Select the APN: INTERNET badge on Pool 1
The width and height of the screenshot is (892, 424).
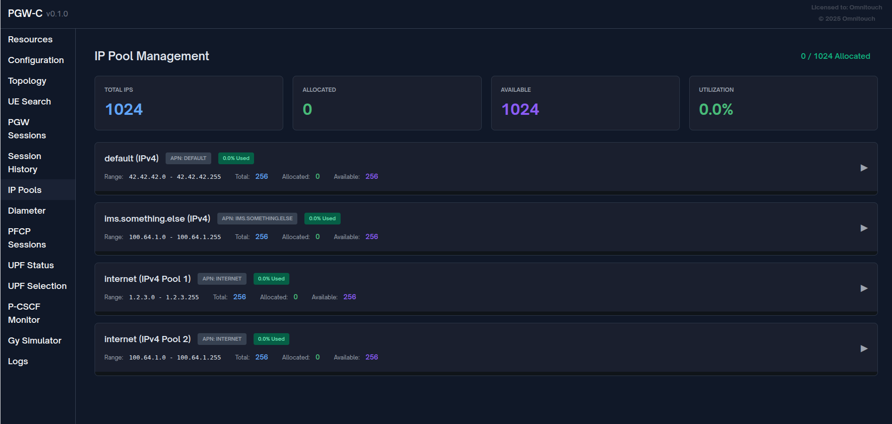tap(222, 279)
